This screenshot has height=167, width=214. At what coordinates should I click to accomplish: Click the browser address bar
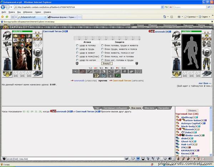tap(87, 7)
